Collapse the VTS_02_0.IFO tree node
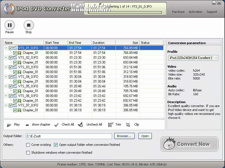Viewport: 225px width, 168px height. (6, 58)
